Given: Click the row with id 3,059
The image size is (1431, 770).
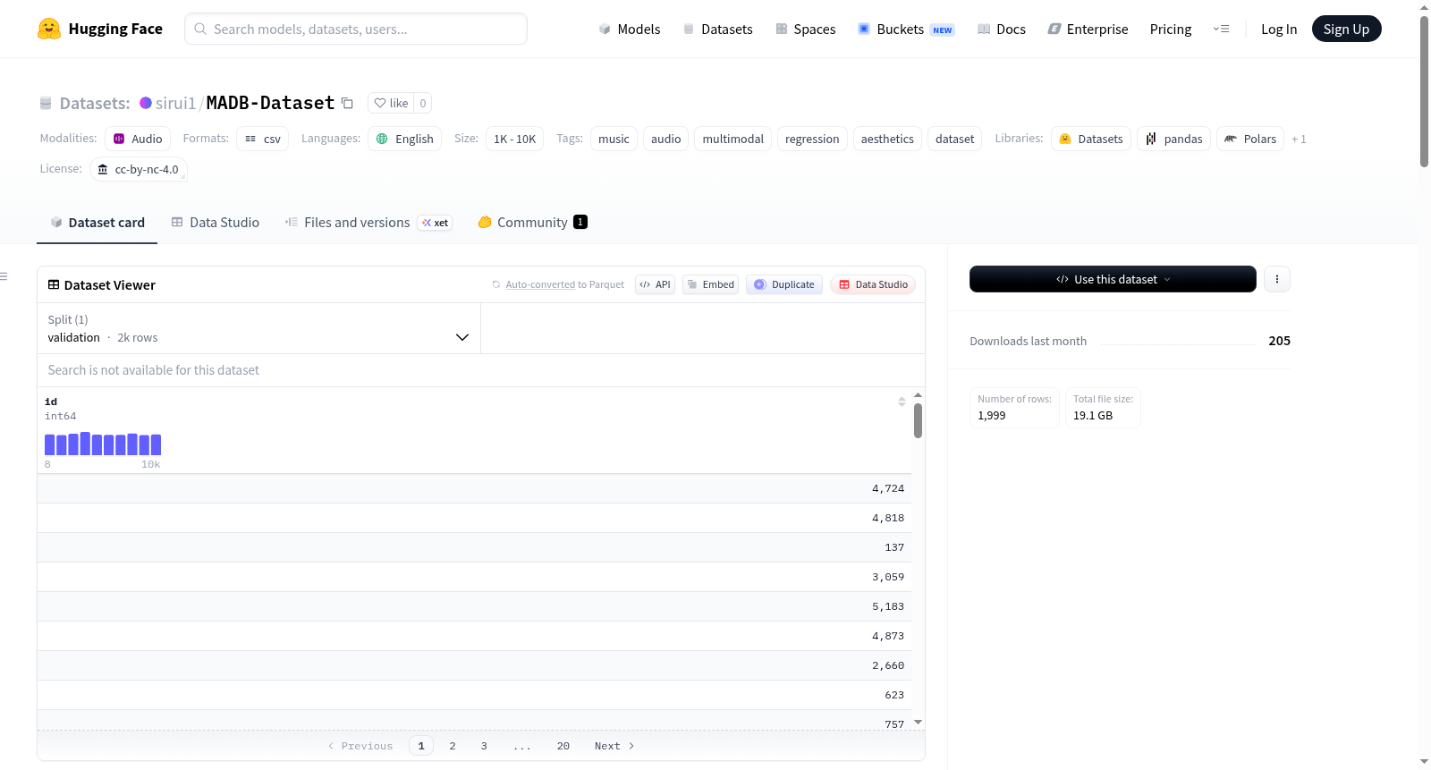Looking at the screenshot, I should click(474, 577).
